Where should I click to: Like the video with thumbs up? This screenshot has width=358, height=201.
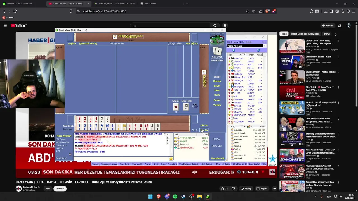point(224,188)
